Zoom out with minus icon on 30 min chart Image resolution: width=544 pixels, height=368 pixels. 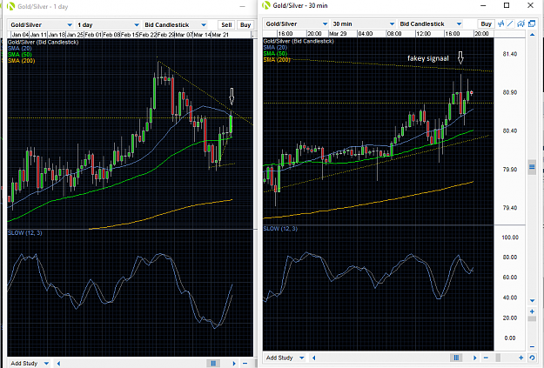[x=486, y=358]
